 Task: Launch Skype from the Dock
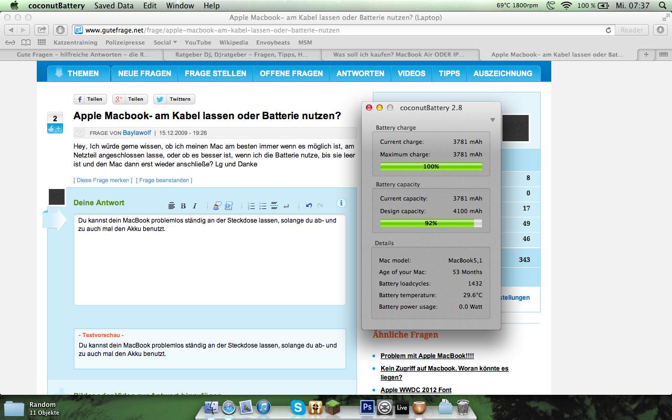point(298,407)
